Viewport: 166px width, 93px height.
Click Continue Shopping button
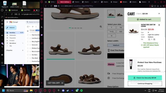point(145,83)
